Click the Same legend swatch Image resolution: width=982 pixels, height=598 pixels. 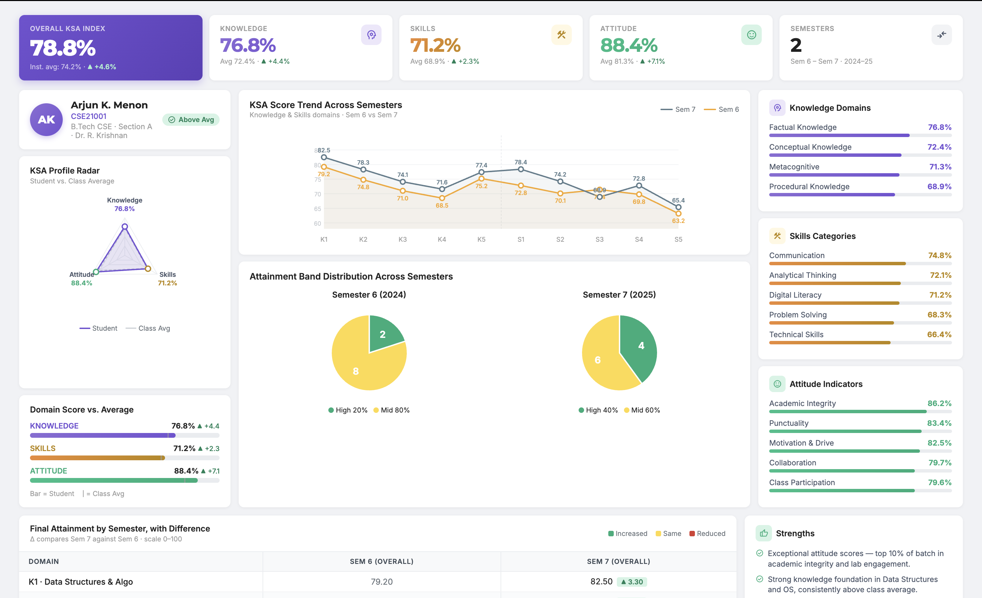pyautogui.click(x=658, y=534)
